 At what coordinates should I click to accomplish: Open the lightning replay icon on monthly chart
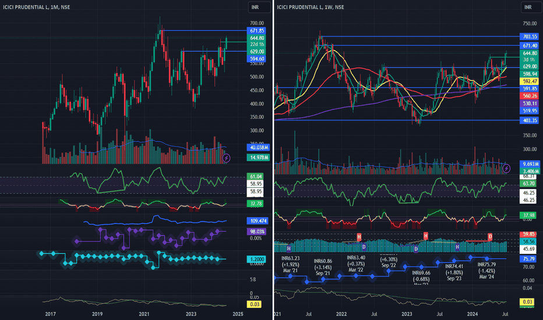(226, 158)
